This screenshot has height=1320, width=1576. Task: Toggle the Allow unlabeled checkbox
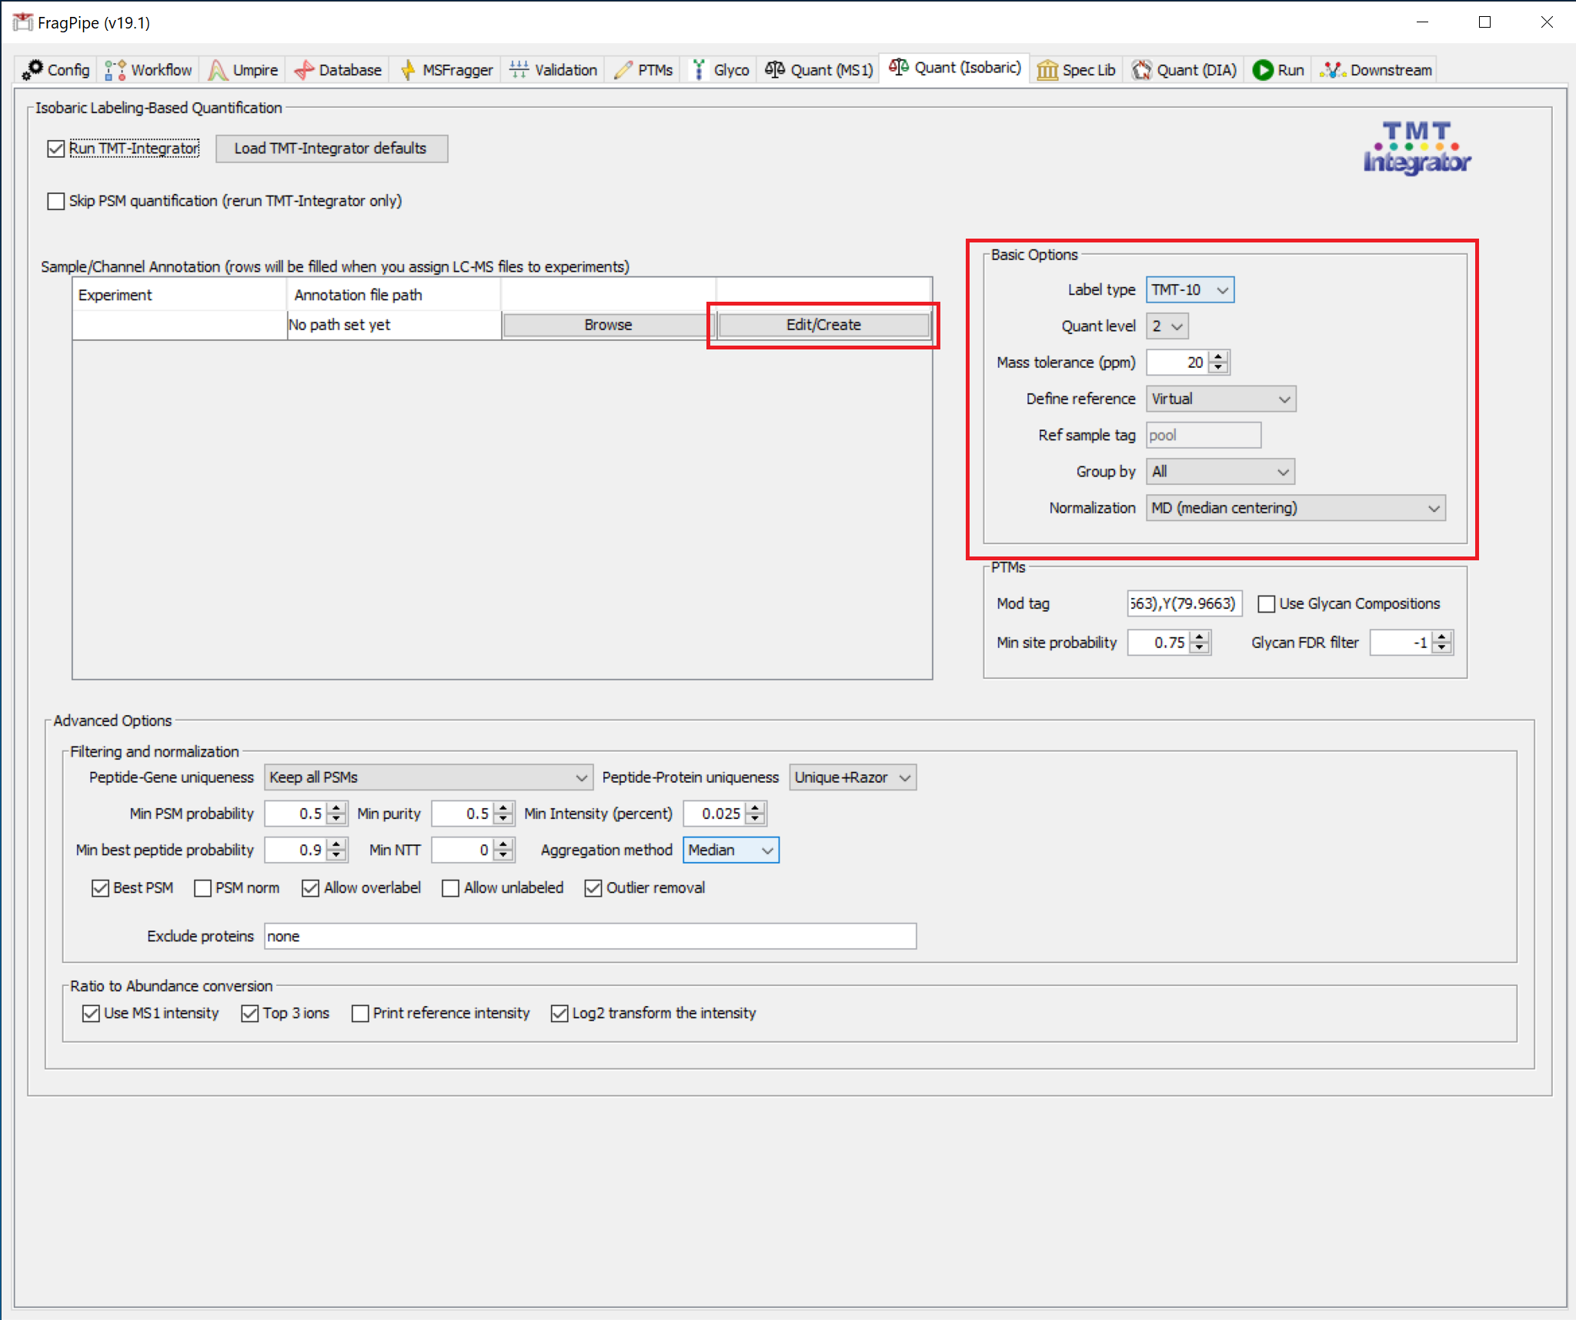[x=451, y=888]
